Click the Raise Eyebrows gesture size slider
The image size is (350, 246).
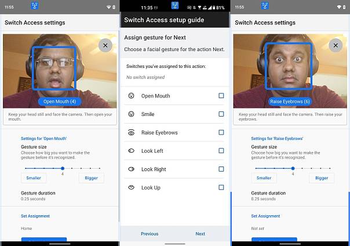[x=293, y=168]
